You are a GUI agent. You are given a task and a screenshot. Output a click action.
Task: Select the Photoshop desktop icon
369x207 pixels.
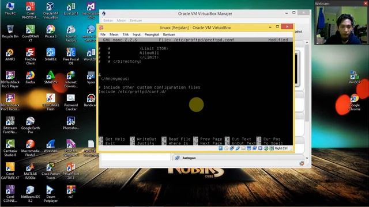coord(71,123)
